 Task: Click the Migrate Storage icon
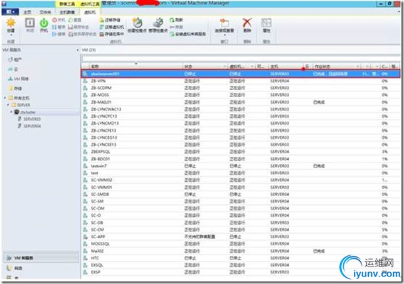click(102, 20)
